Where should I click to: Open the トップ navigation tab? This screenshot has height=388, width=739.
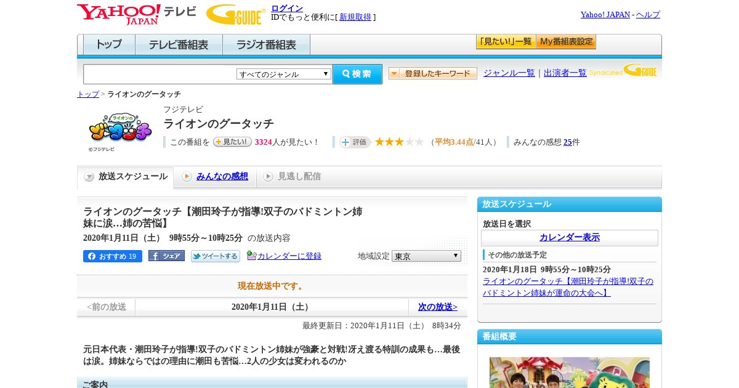[109, 45]
